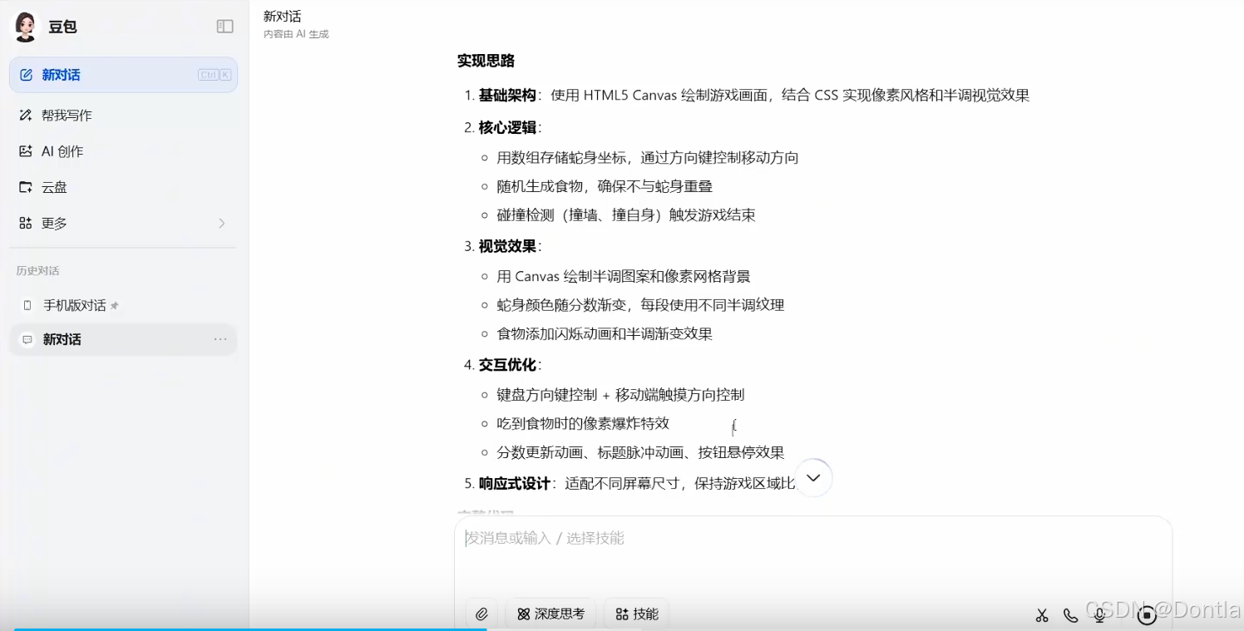Activate the microphone voice input icon
Viewport: 1244px width, 631px height.
[1098, 615]
